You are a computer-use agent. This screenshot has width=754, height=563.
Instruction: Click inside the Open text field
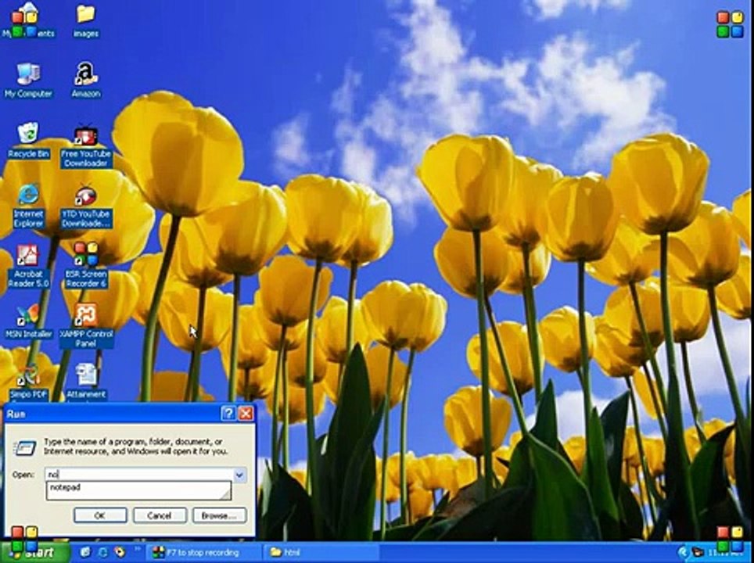[x=139, y=475]
